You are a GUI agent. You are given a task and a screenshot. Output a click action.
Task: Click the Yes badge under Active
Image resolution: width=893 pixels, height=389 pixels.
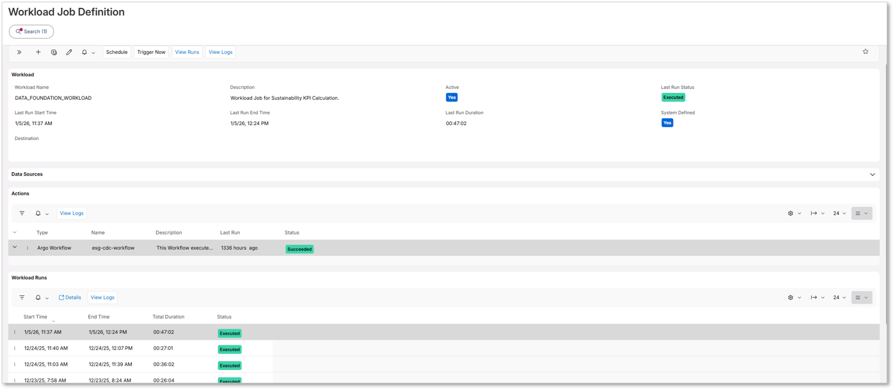click(452, 97)
